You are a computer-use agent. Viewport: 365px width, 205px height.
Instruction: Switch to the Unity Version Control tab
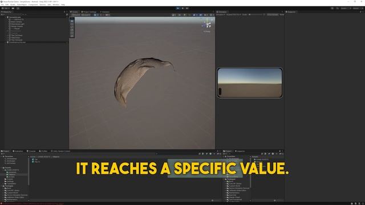pos(60,151)
